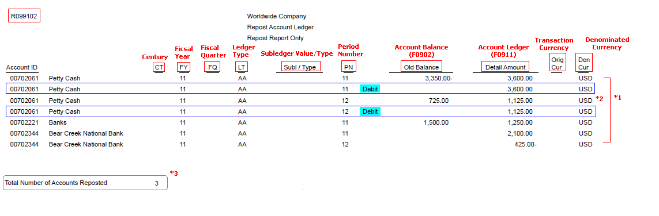Screen dimensions: 659x216
Task: Click the CT column header
Action: click(159, 67)
